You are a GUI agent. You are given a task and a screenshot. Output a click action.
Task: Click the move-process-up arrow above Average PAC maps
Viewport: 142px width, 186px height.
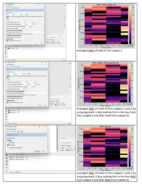click(12, 132)
